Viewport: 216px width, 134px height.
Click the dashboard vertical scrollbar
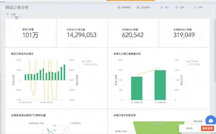(215, 51)
